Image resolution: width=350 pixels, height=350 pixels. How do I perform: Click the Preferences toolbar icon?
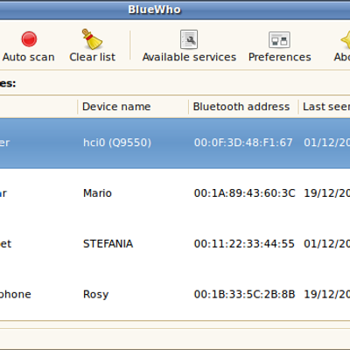tap(279, 39)
